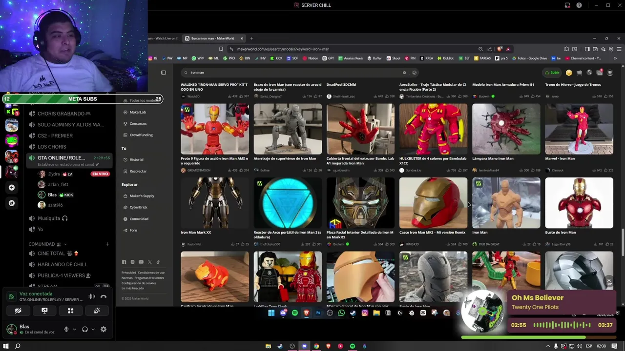Click the iron man search field
This screenshot has width=625, height=351.
[300, 73]
